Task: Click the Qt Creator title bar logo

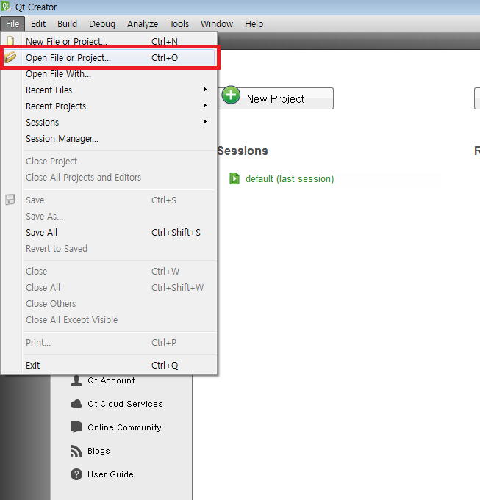Action: [6, 7]
